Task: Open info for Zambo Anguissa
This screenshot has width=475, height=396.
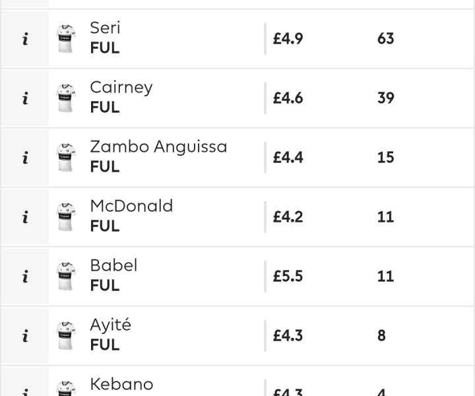Action: pyautogui.click(x=25, y=158)
